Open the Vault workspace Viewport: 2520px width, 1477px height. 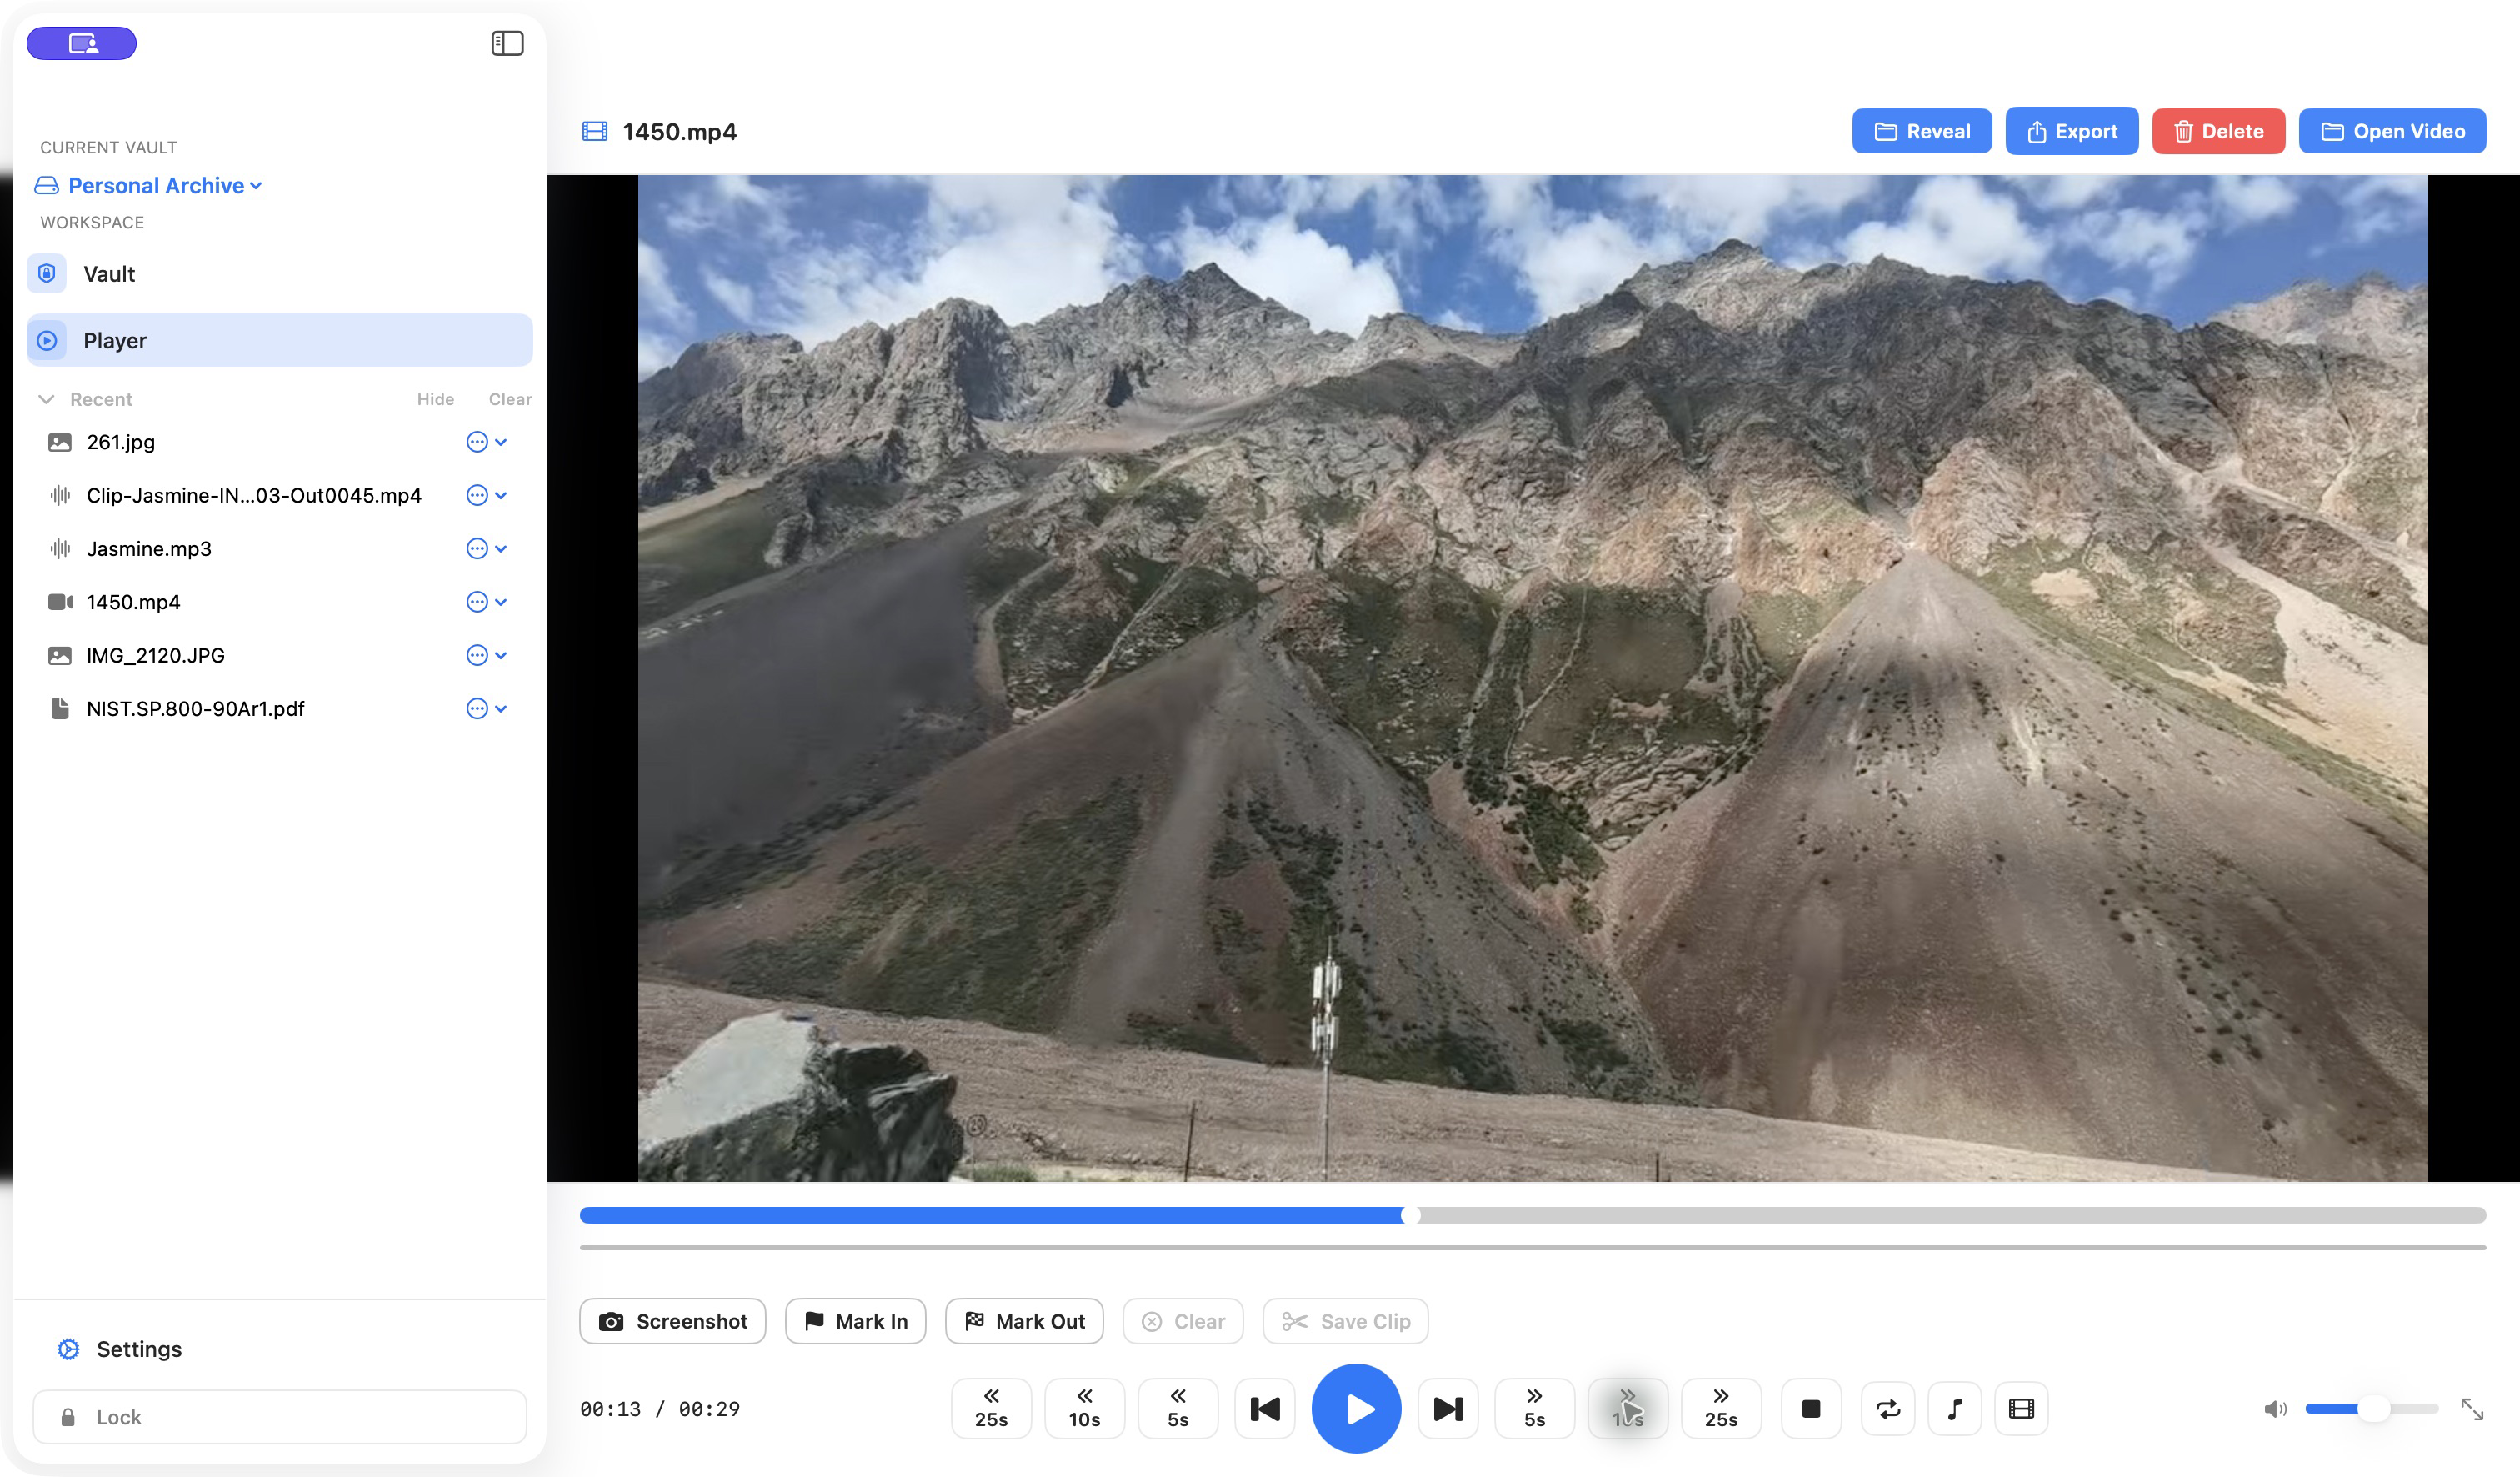280,274
